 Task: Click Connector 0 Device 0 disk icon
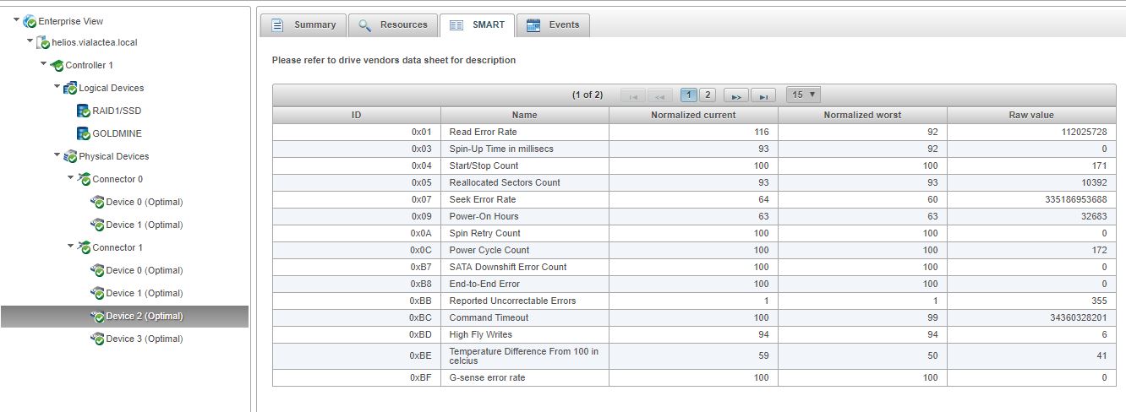click(97, 203)
